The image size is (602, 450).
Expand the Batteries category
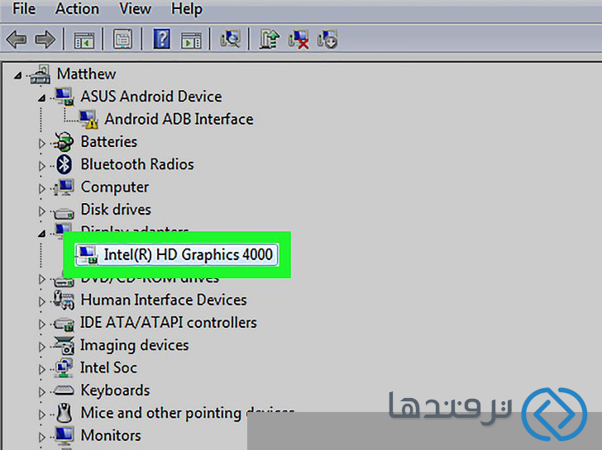(x=42, y=144)
